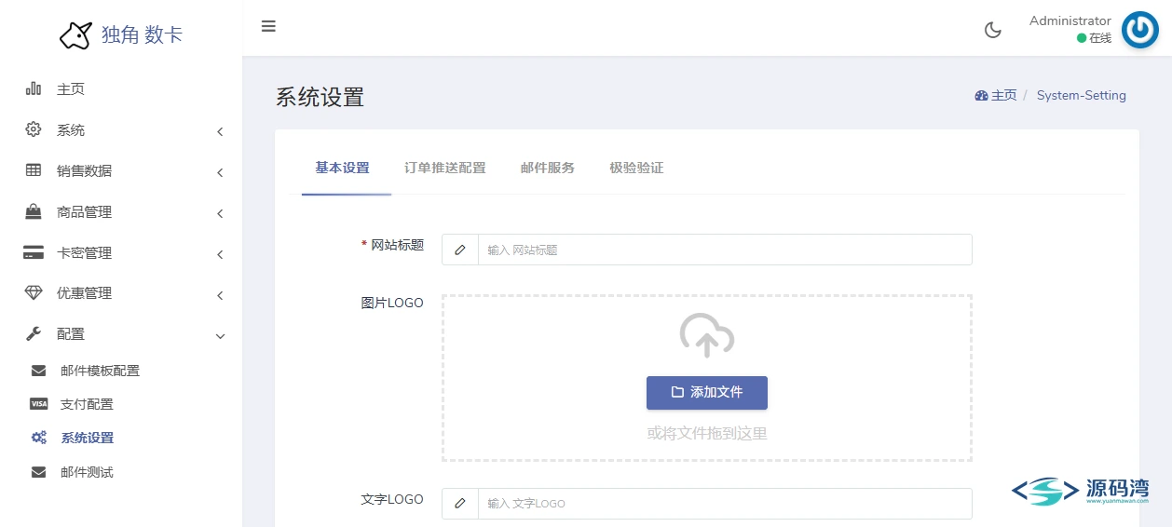Click the pencil icon in 文字LOGO field
Viewport: 1172px width, 527px height.
tap(460, 504)
